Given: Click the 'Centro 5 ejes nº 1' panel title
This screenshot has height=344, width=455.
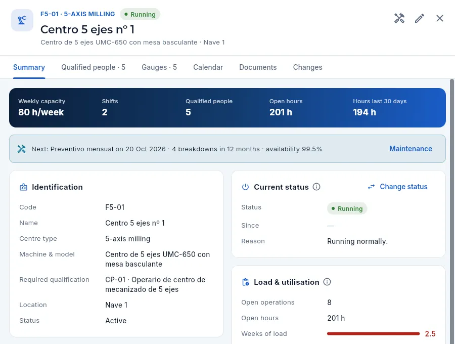Looking at the screenshot, I should click(x=87, y=29).
